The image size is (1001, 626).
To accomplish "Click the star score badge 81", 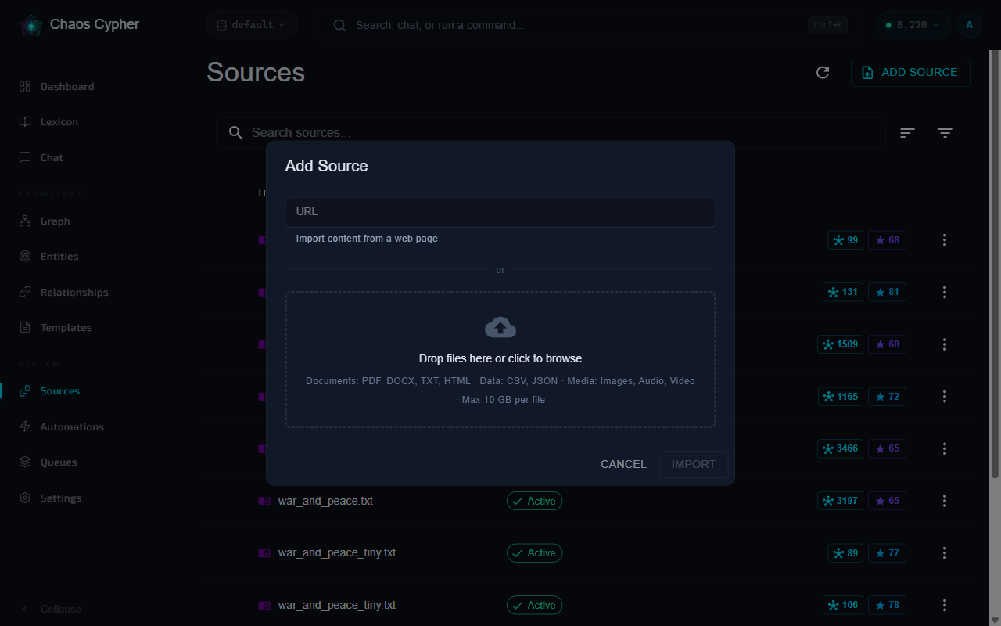I will pos(888,292).
